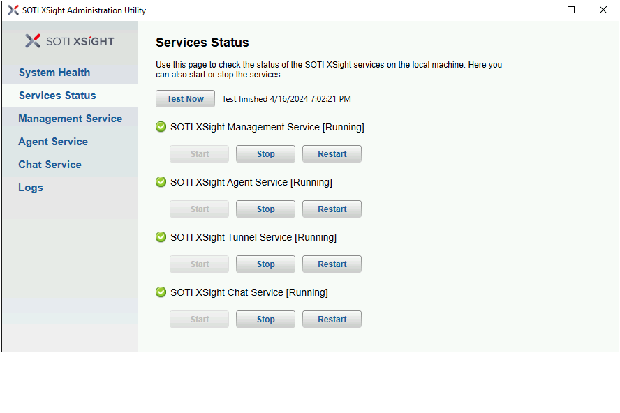Select the Services Status sidebar item
This screenshot has height=413, width=620.
[57, 96]
